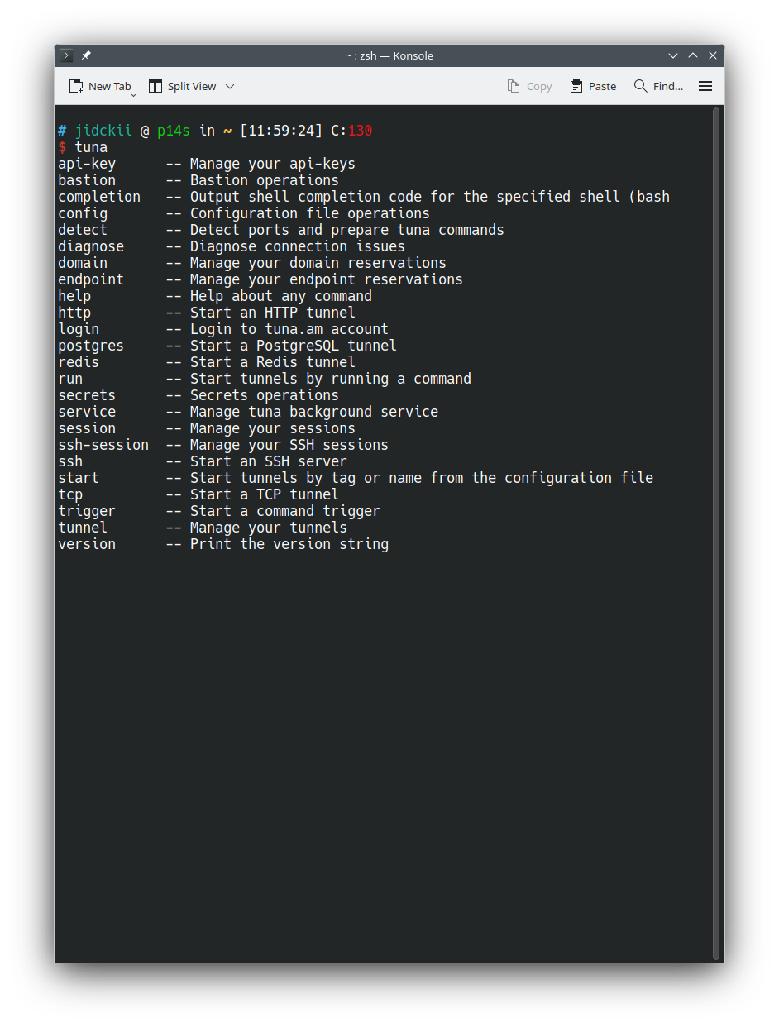779x1027 pixels.
Task: Open the hamburger main menu
Action: (x=705, y=86)
